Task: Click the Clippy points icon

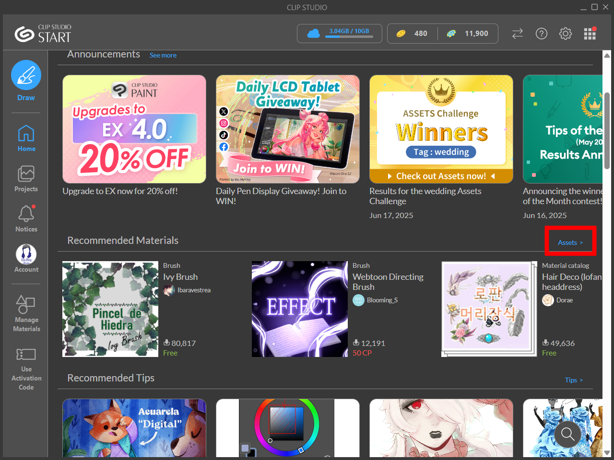Action: [x=451, y=34]
